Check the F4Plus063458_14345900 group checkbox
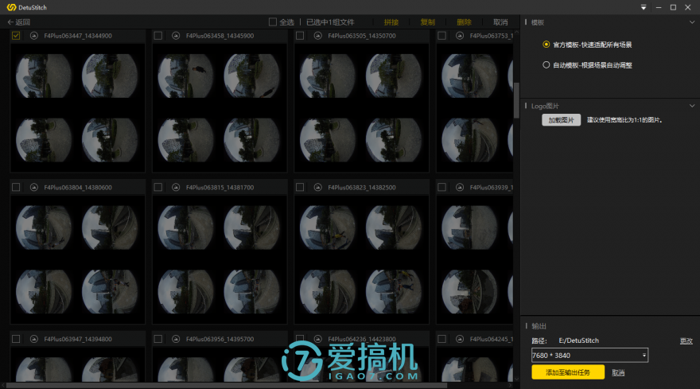This screenshot has width=700, height=389. click(158, 36)
